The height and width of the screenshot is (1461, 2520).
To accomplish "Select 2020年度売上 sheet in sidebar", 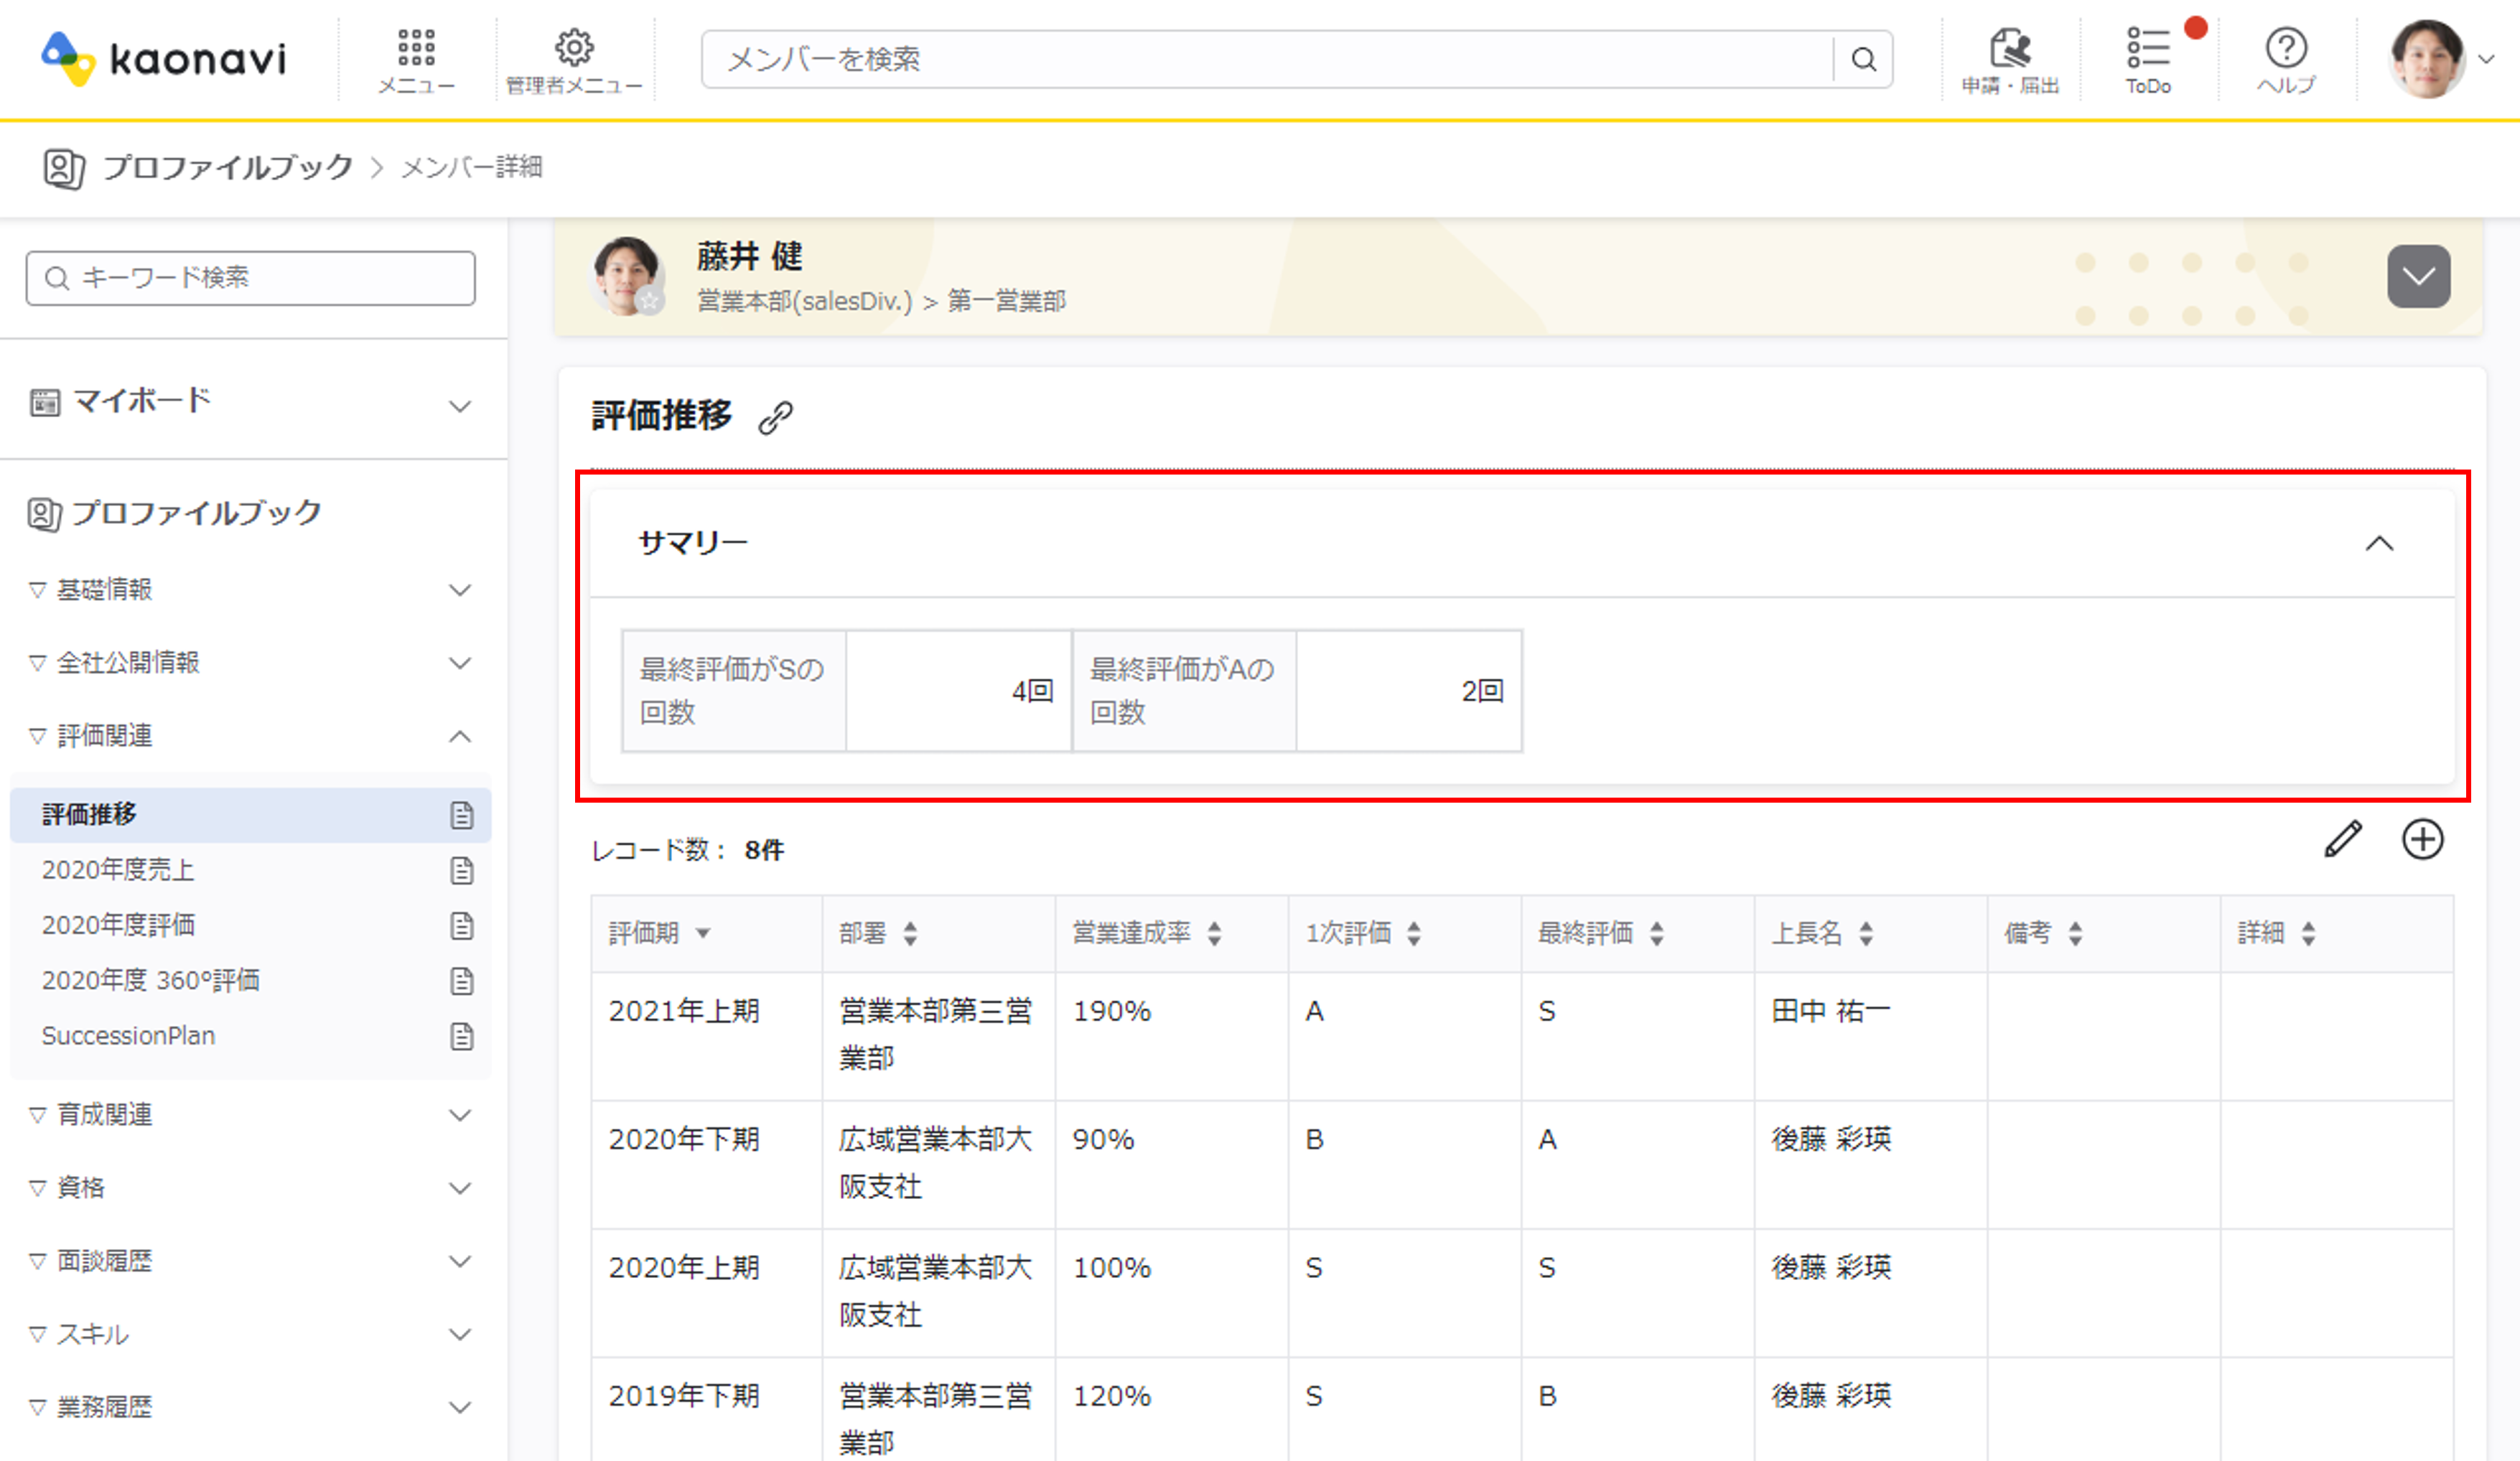I will click(x=119, y=870).
